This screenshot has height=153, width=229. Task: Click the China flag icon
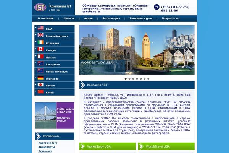(x=40, y=91)
